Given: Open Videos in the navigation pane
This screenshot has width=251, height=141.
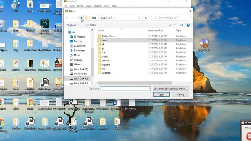Looking at the screenshot, I should tap(75, 64).
